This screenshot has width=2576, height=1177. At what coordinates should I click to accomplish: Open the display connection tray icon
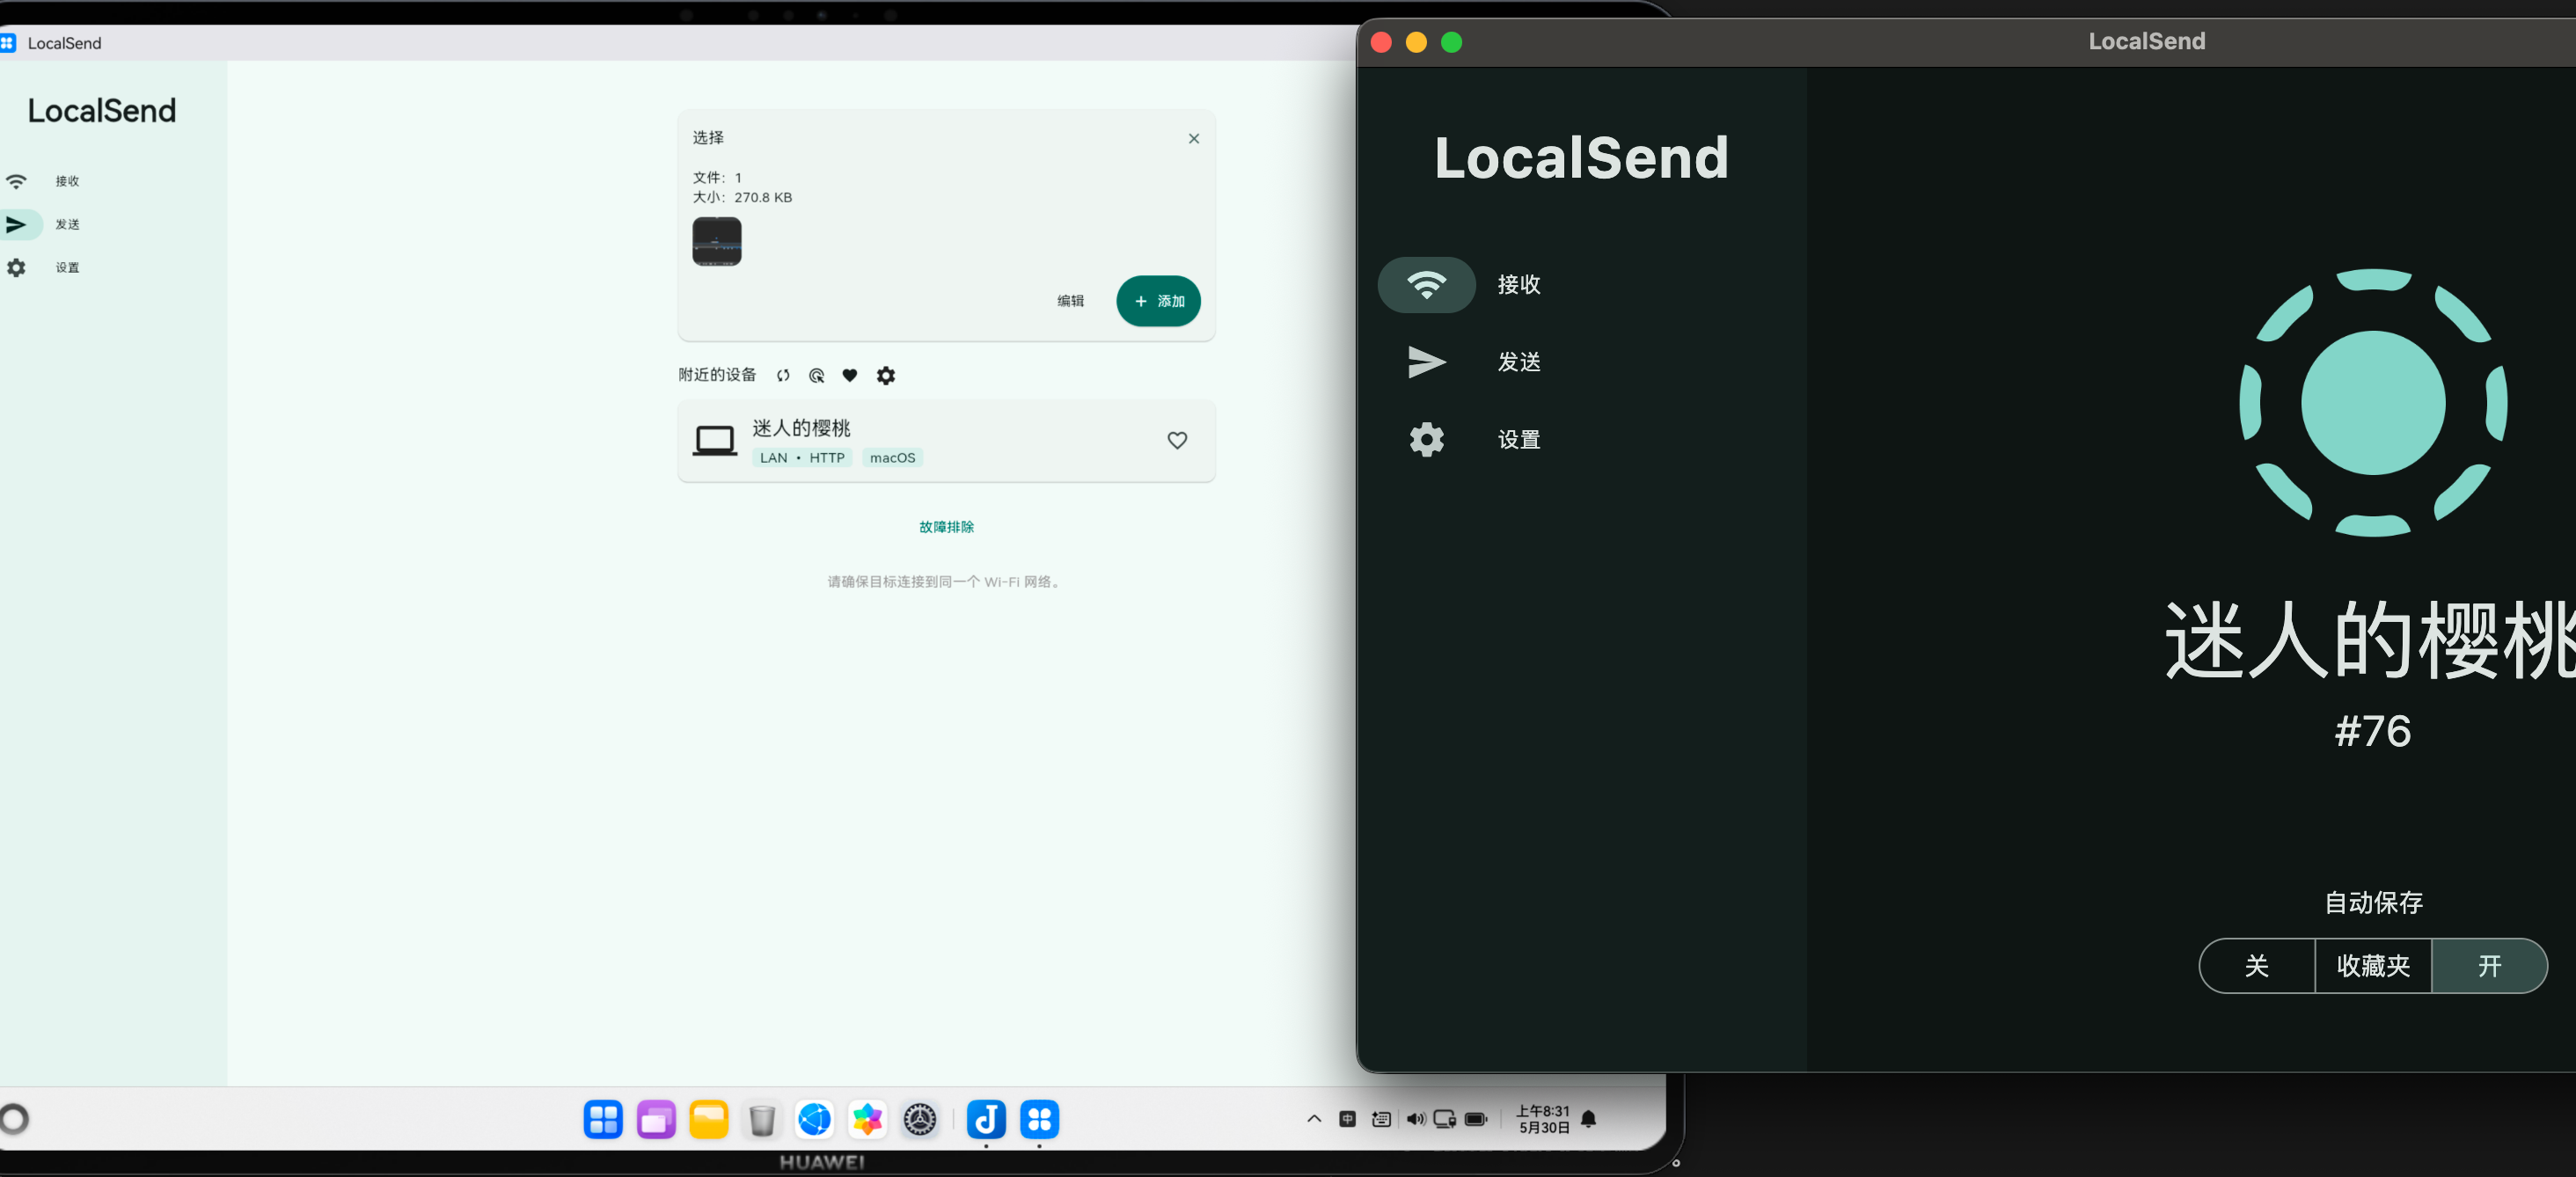[x=1445, y=1119]
